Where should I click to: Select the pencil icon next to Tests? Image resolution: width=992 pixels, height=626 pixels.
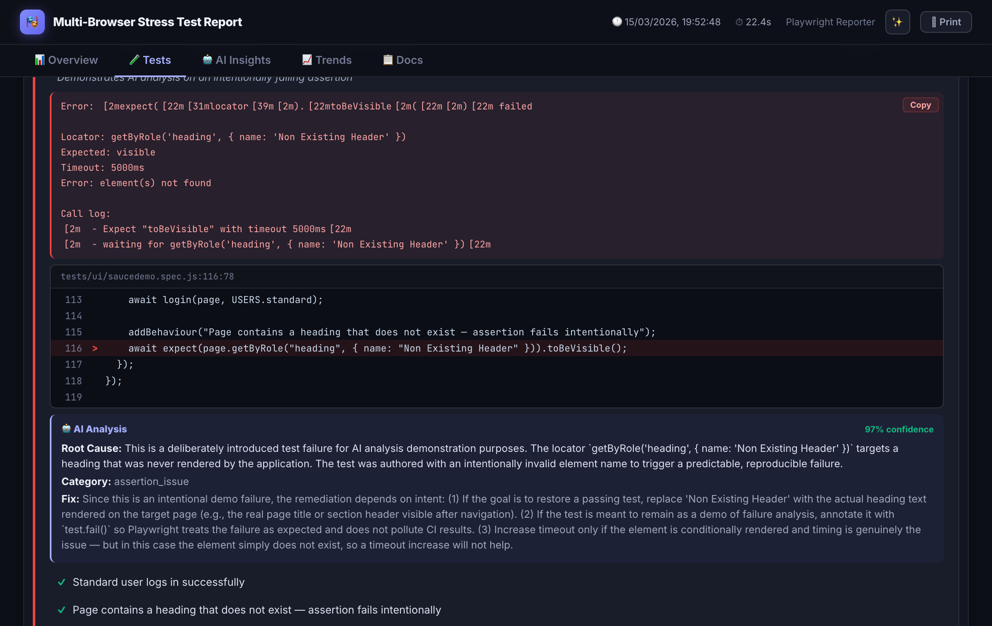[x=134, y=59]
